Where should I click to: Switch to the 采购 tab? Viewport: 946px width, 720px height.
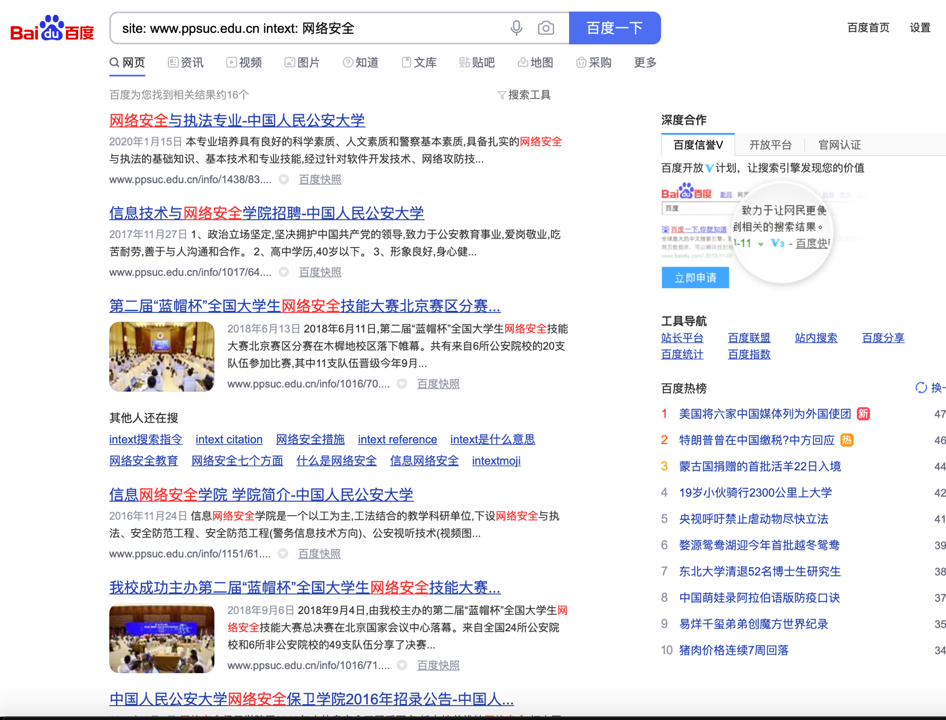[594, 62]
